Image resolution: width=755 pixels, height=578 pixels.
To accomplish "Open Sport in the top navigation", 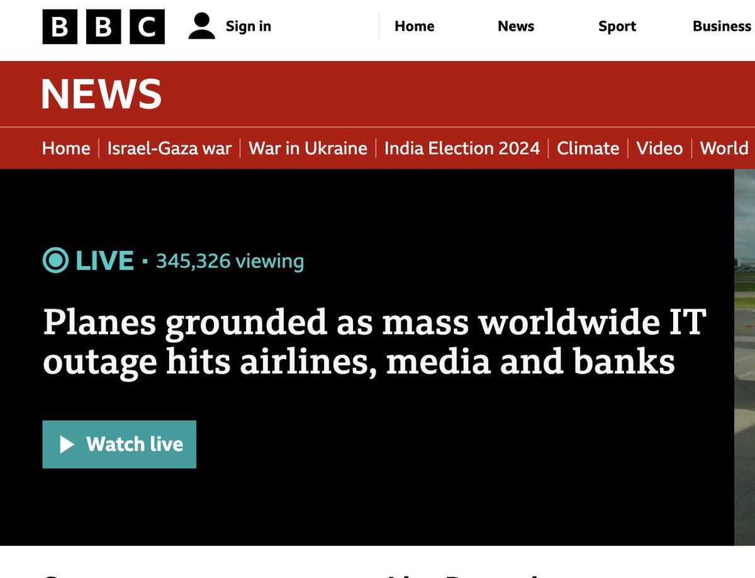I will click(x=617, y=26).
